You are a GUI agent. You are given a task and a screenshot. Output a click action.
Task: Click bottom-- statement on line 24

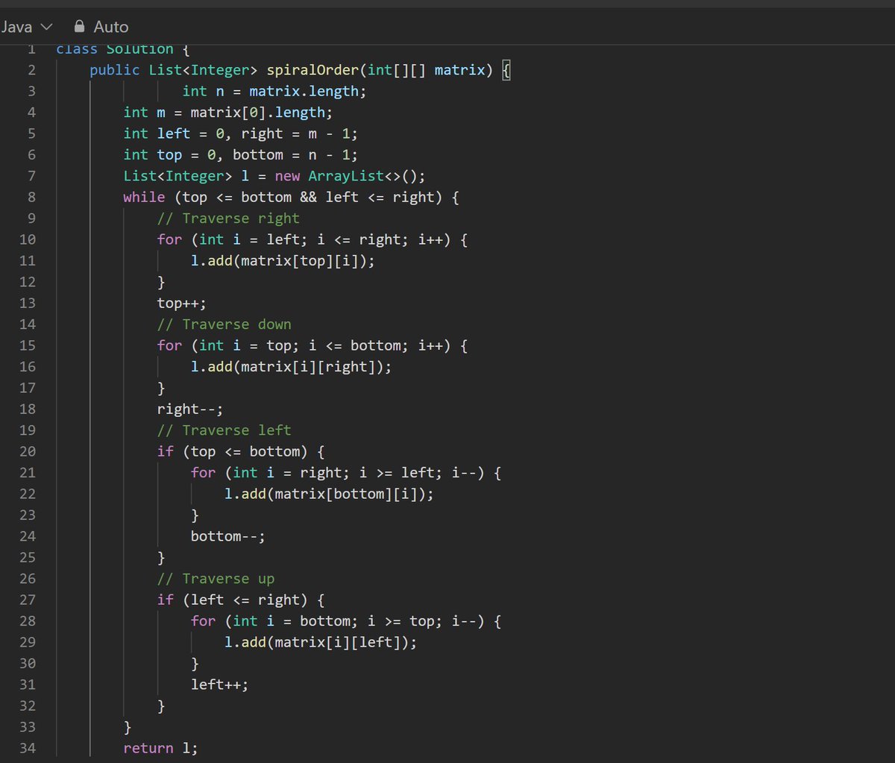tap(227, 536)
